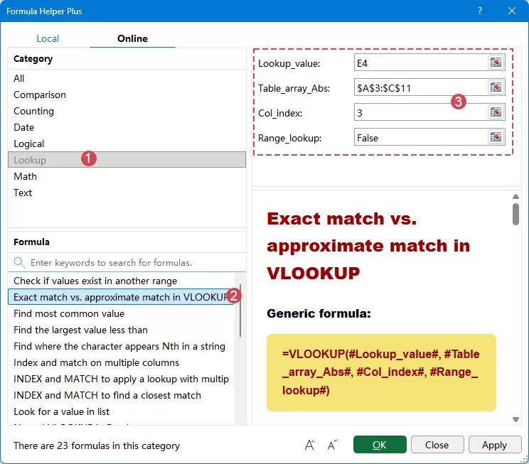This screenshot has height=464, width=529.
Task: Click range selector icon for Table_array_Abs
Action: point(496,87)
